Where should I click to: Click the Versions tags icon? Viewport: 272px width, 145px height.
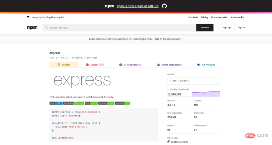click(x=199, y=65)
